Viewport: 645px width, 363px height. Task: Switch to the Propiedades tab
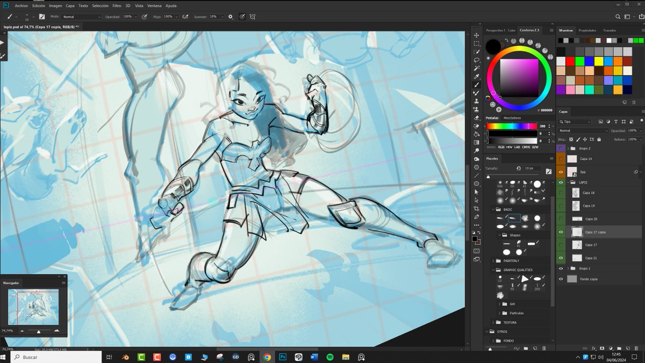click(x=587, y=30)
